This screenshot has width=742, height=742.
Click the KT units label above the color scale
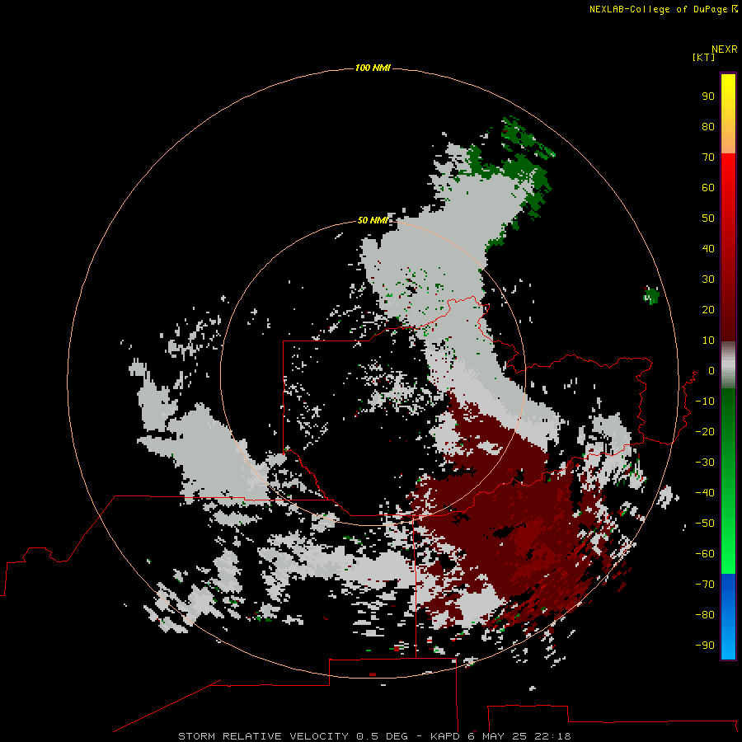click(703, 58)
